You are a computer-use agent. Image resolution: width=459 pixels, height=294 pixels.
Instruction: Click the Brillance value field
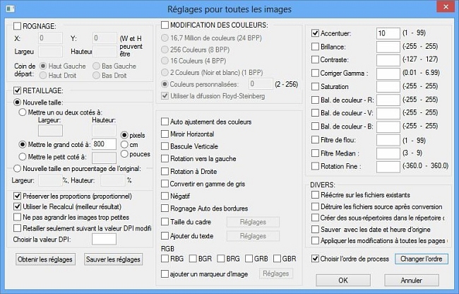[388, 47]
